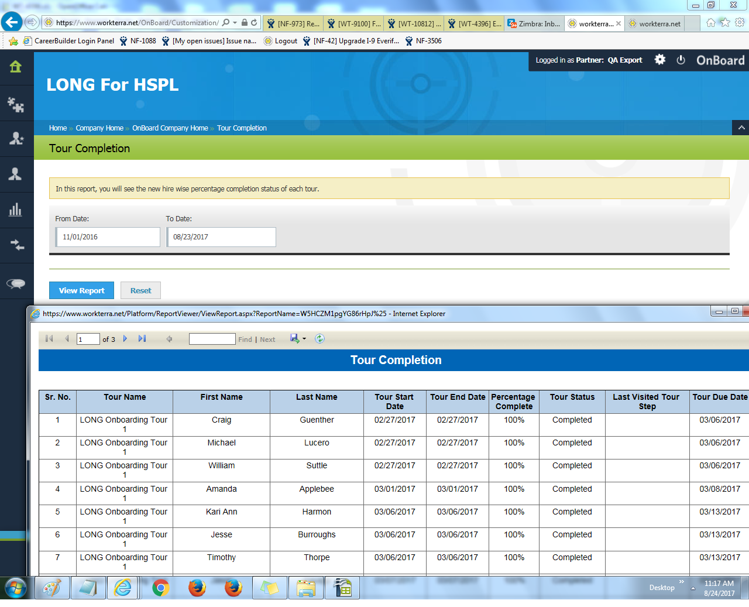Switch to the last workterra.net tab
Image resolution: width=749 pixels, height=607 pixels.
[655, 23]
